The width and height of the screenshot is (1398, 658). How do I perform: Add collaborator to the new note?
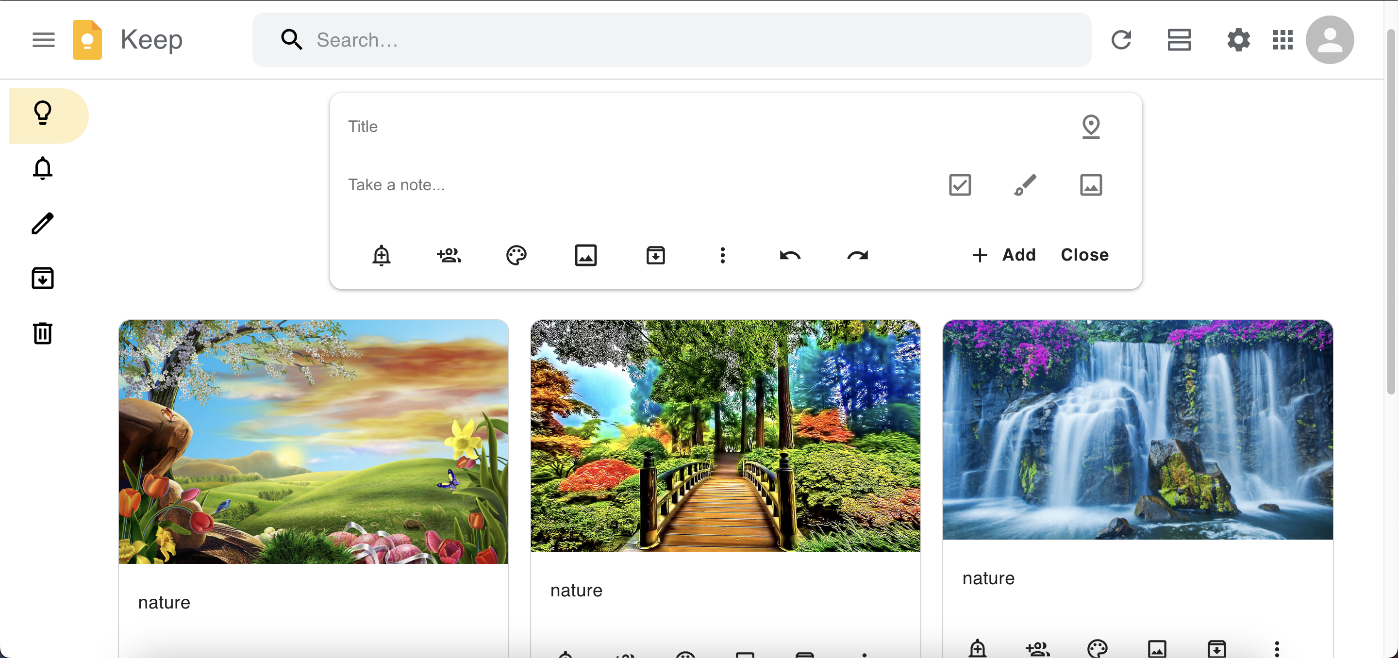coord(449,255)
